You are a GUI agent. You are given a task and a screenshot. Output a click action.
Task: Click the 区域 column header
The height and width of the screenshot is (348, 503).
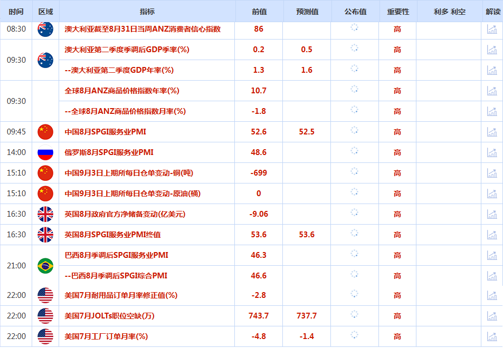[45, 12]
